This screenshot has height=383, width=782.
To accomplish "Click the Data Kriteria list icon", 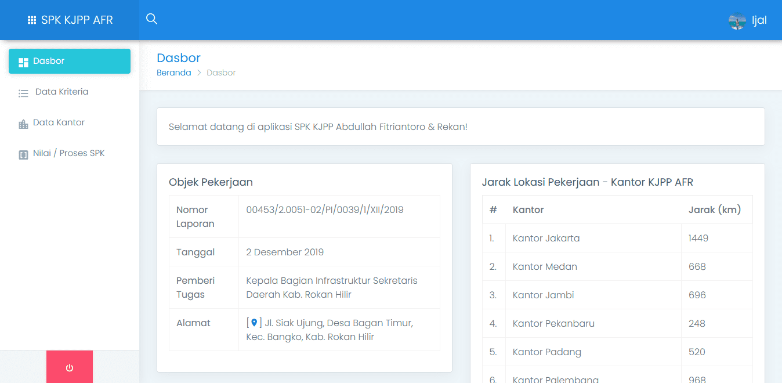I will 23,93.
